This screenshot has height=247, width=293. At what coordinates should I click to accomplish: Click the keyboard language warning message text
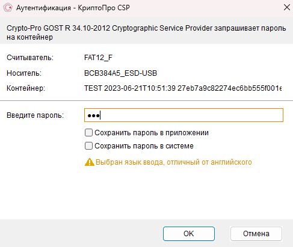pos(174,162)
